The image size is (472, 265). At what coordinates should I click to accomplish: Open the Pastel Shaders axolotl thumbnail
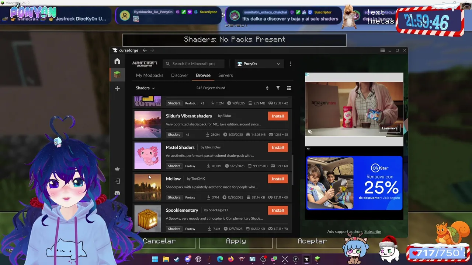coord(147,156)
